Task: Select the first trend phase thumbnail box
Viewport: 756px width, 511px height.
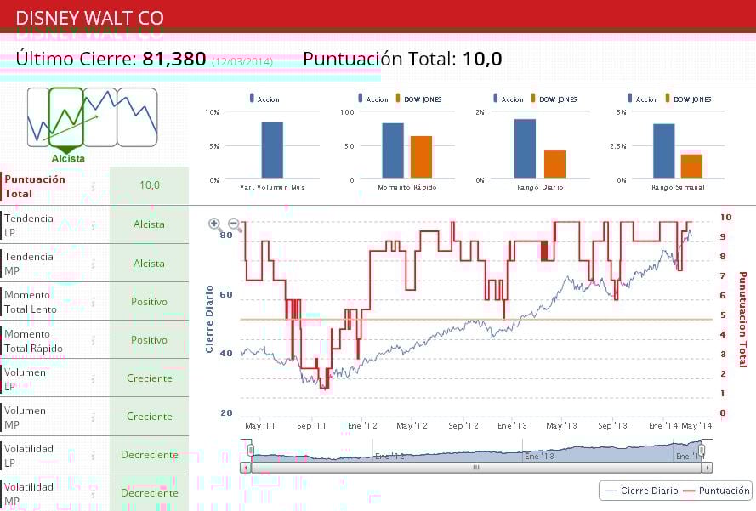Action: pyautogui.click(x=38, y=117)
